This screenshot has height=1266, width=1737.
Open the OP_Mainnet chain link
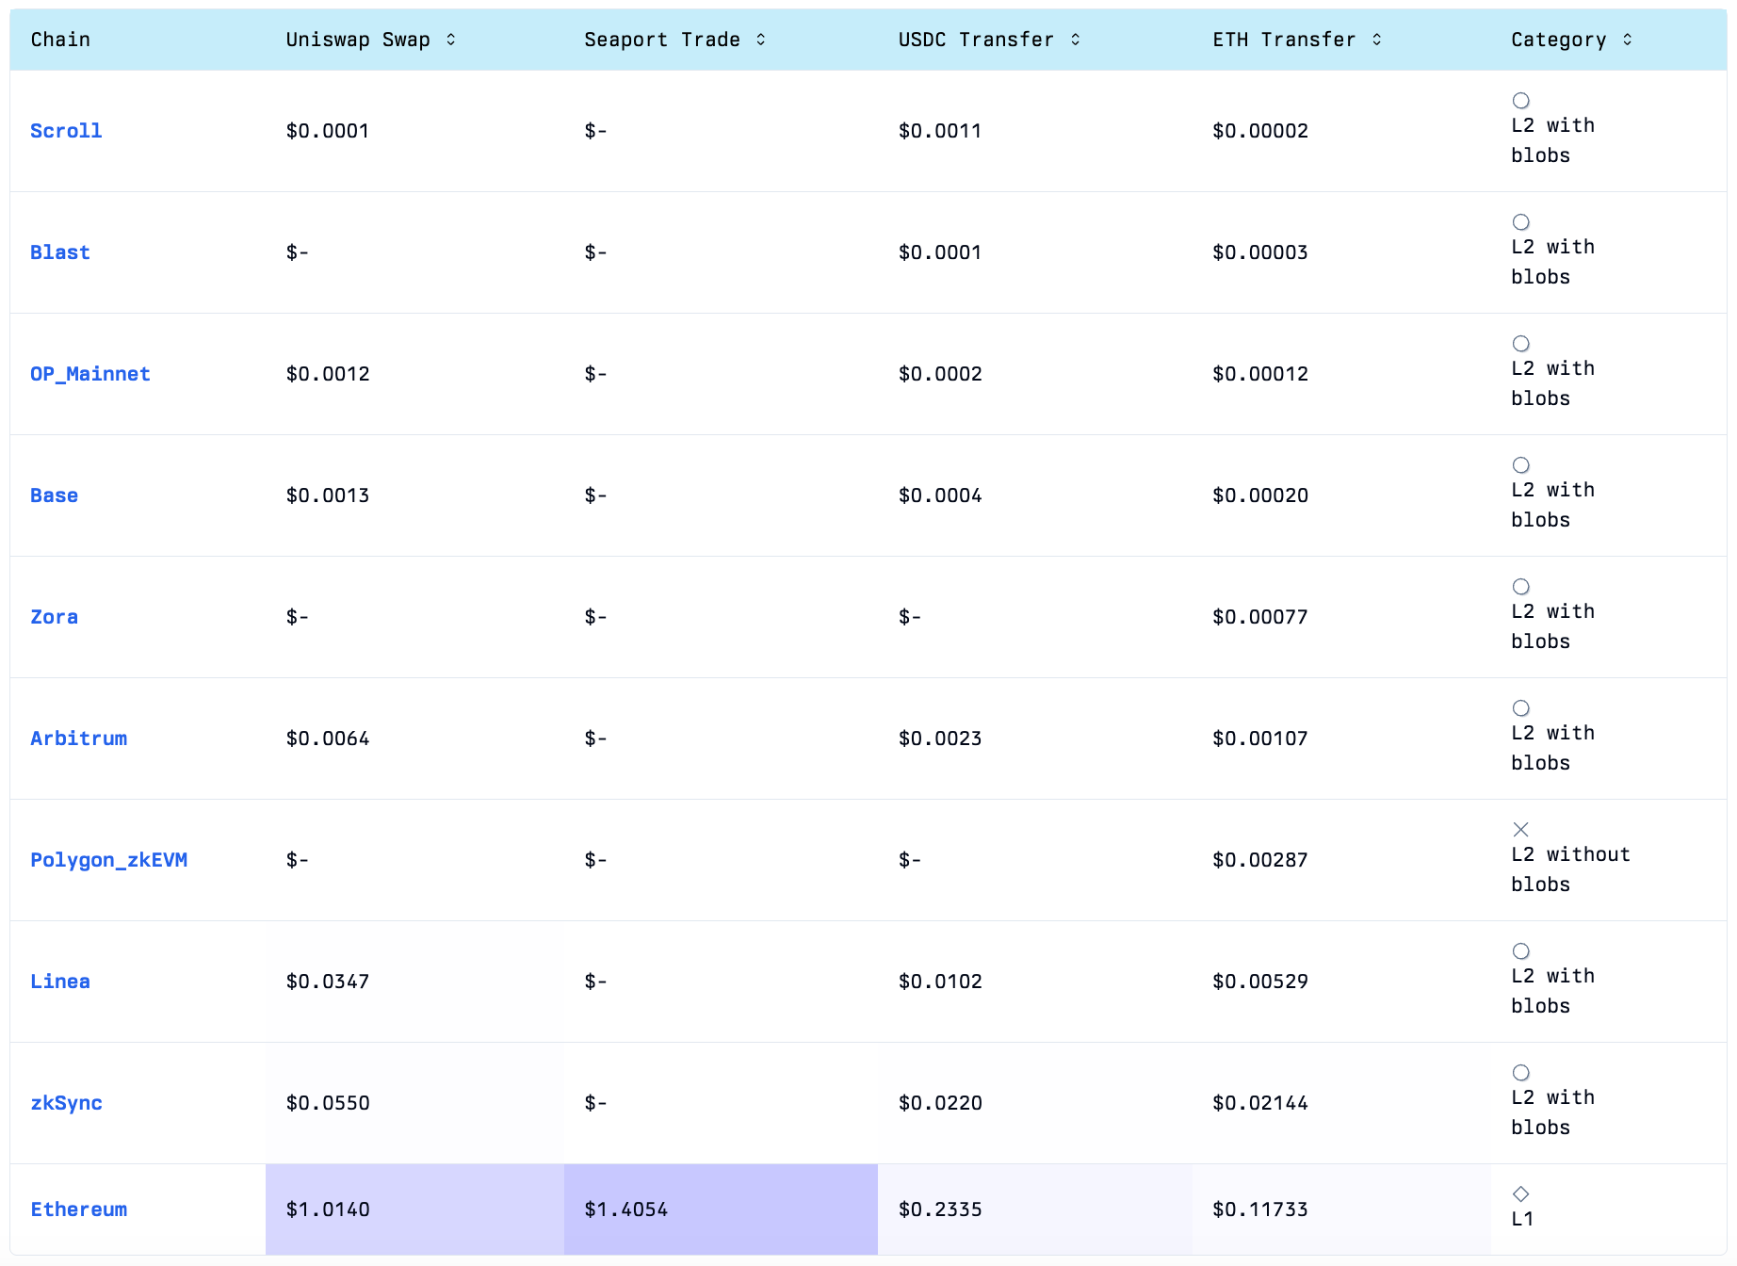click(90, 374)
